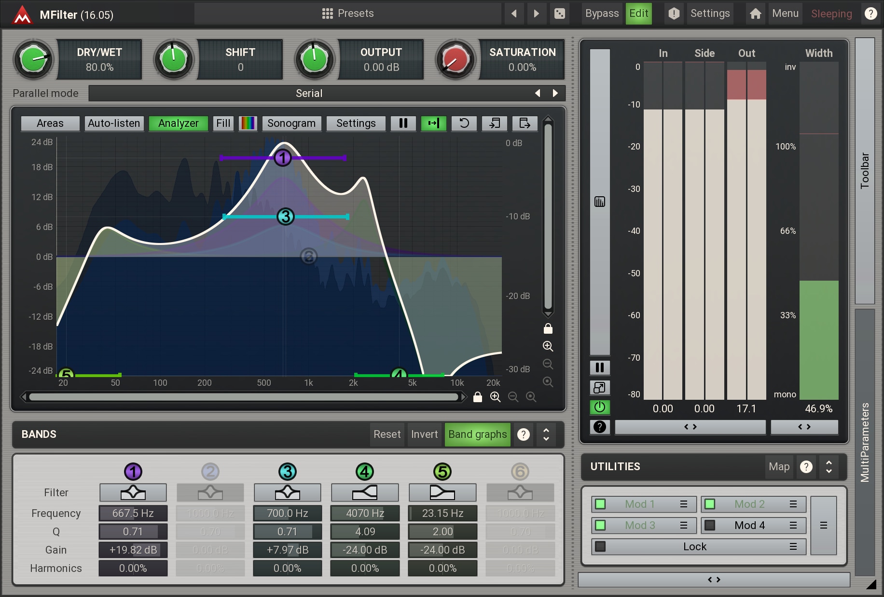Load the previous preset with left arrow

(x=514, y=14)
